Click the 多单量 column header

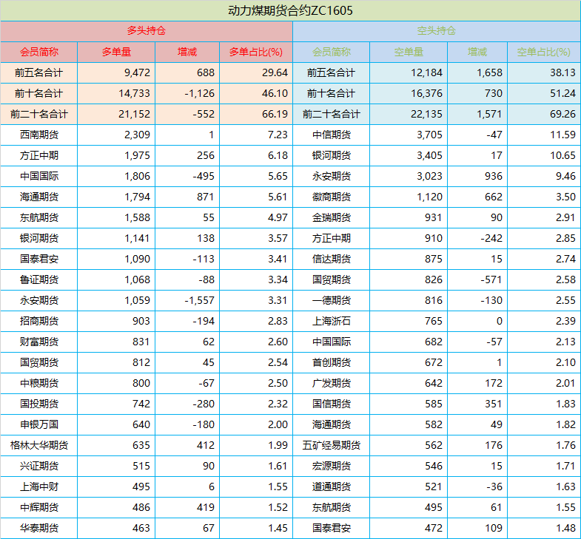tap(116, 52)
